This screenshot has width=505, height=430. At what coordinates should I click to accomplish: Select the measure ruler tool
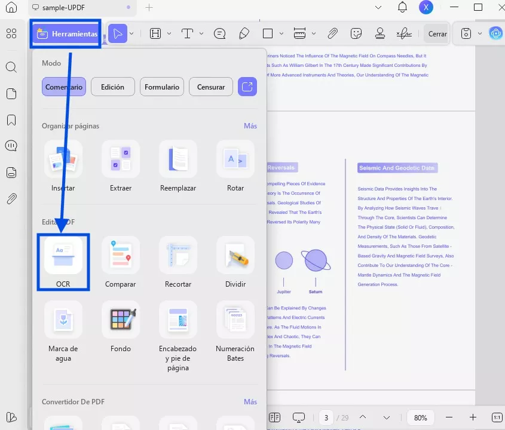299,33
